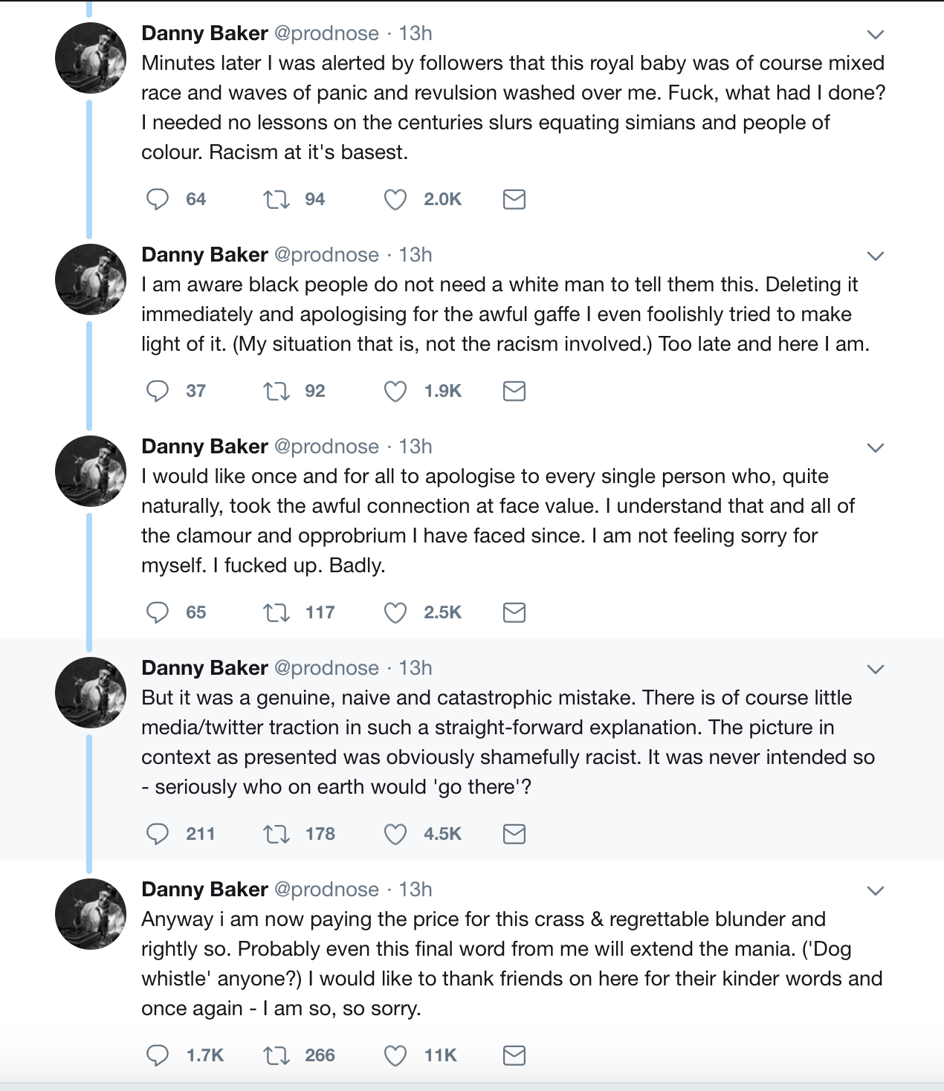Screen dimensions: 944x1091
Task: Click the envelope icon on the 11K-likes tweet
Action: pyautogui.click(x=514, y=1055)
